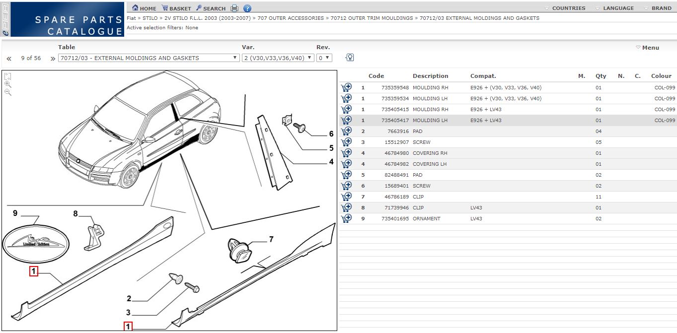
Task: Open the SEARCH page
Action: tap(211, 8)
